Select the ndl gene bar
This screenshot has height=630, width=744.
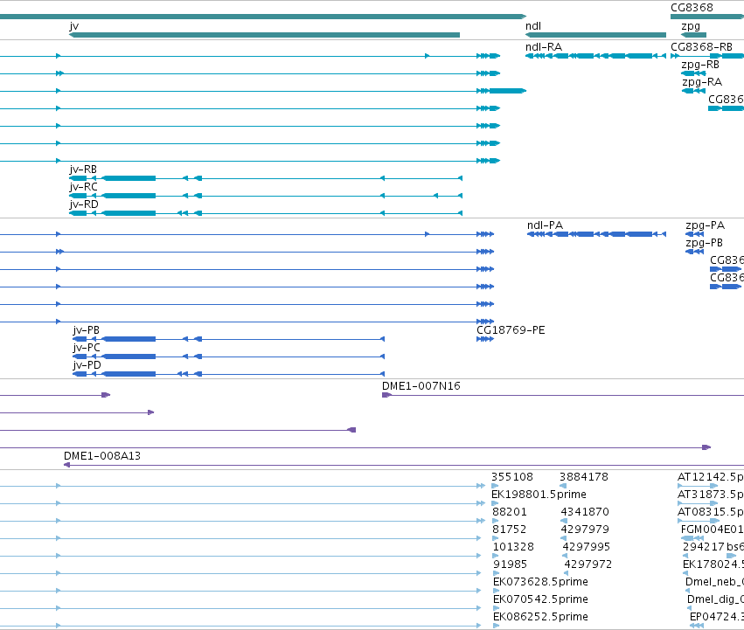coord(595,35)
